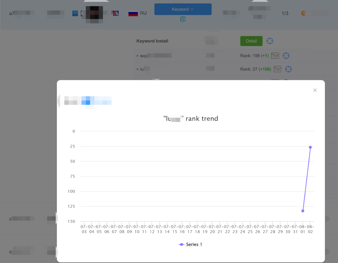This screenshot has width=338, height=263.
Task: Click the Keyword Install header
Action: click(x=152, y=41)
